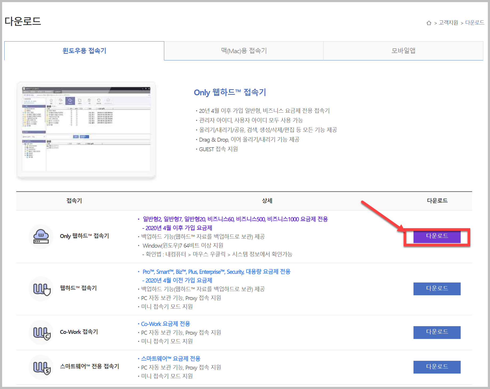Click the 웹하드™ 접속기 row name
Viewport: 490px width, 389px height.
pos(78,288)
